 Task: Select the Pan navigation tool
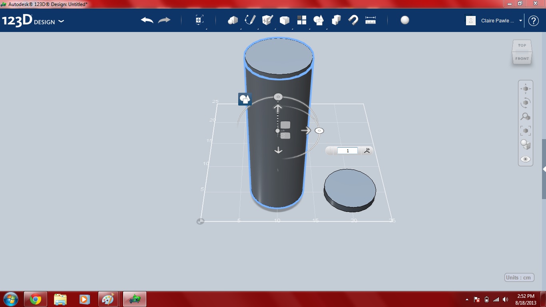pos(526,89)
